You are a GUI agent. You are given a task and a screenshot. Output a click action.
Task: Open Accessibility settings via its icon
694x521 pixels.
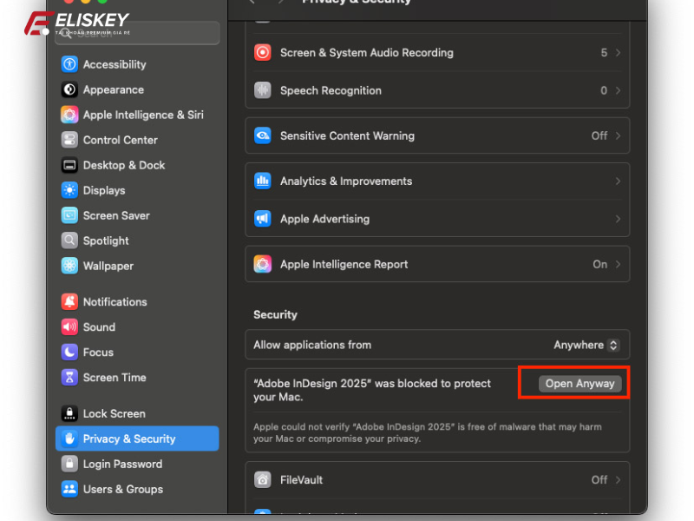(69, 64)
